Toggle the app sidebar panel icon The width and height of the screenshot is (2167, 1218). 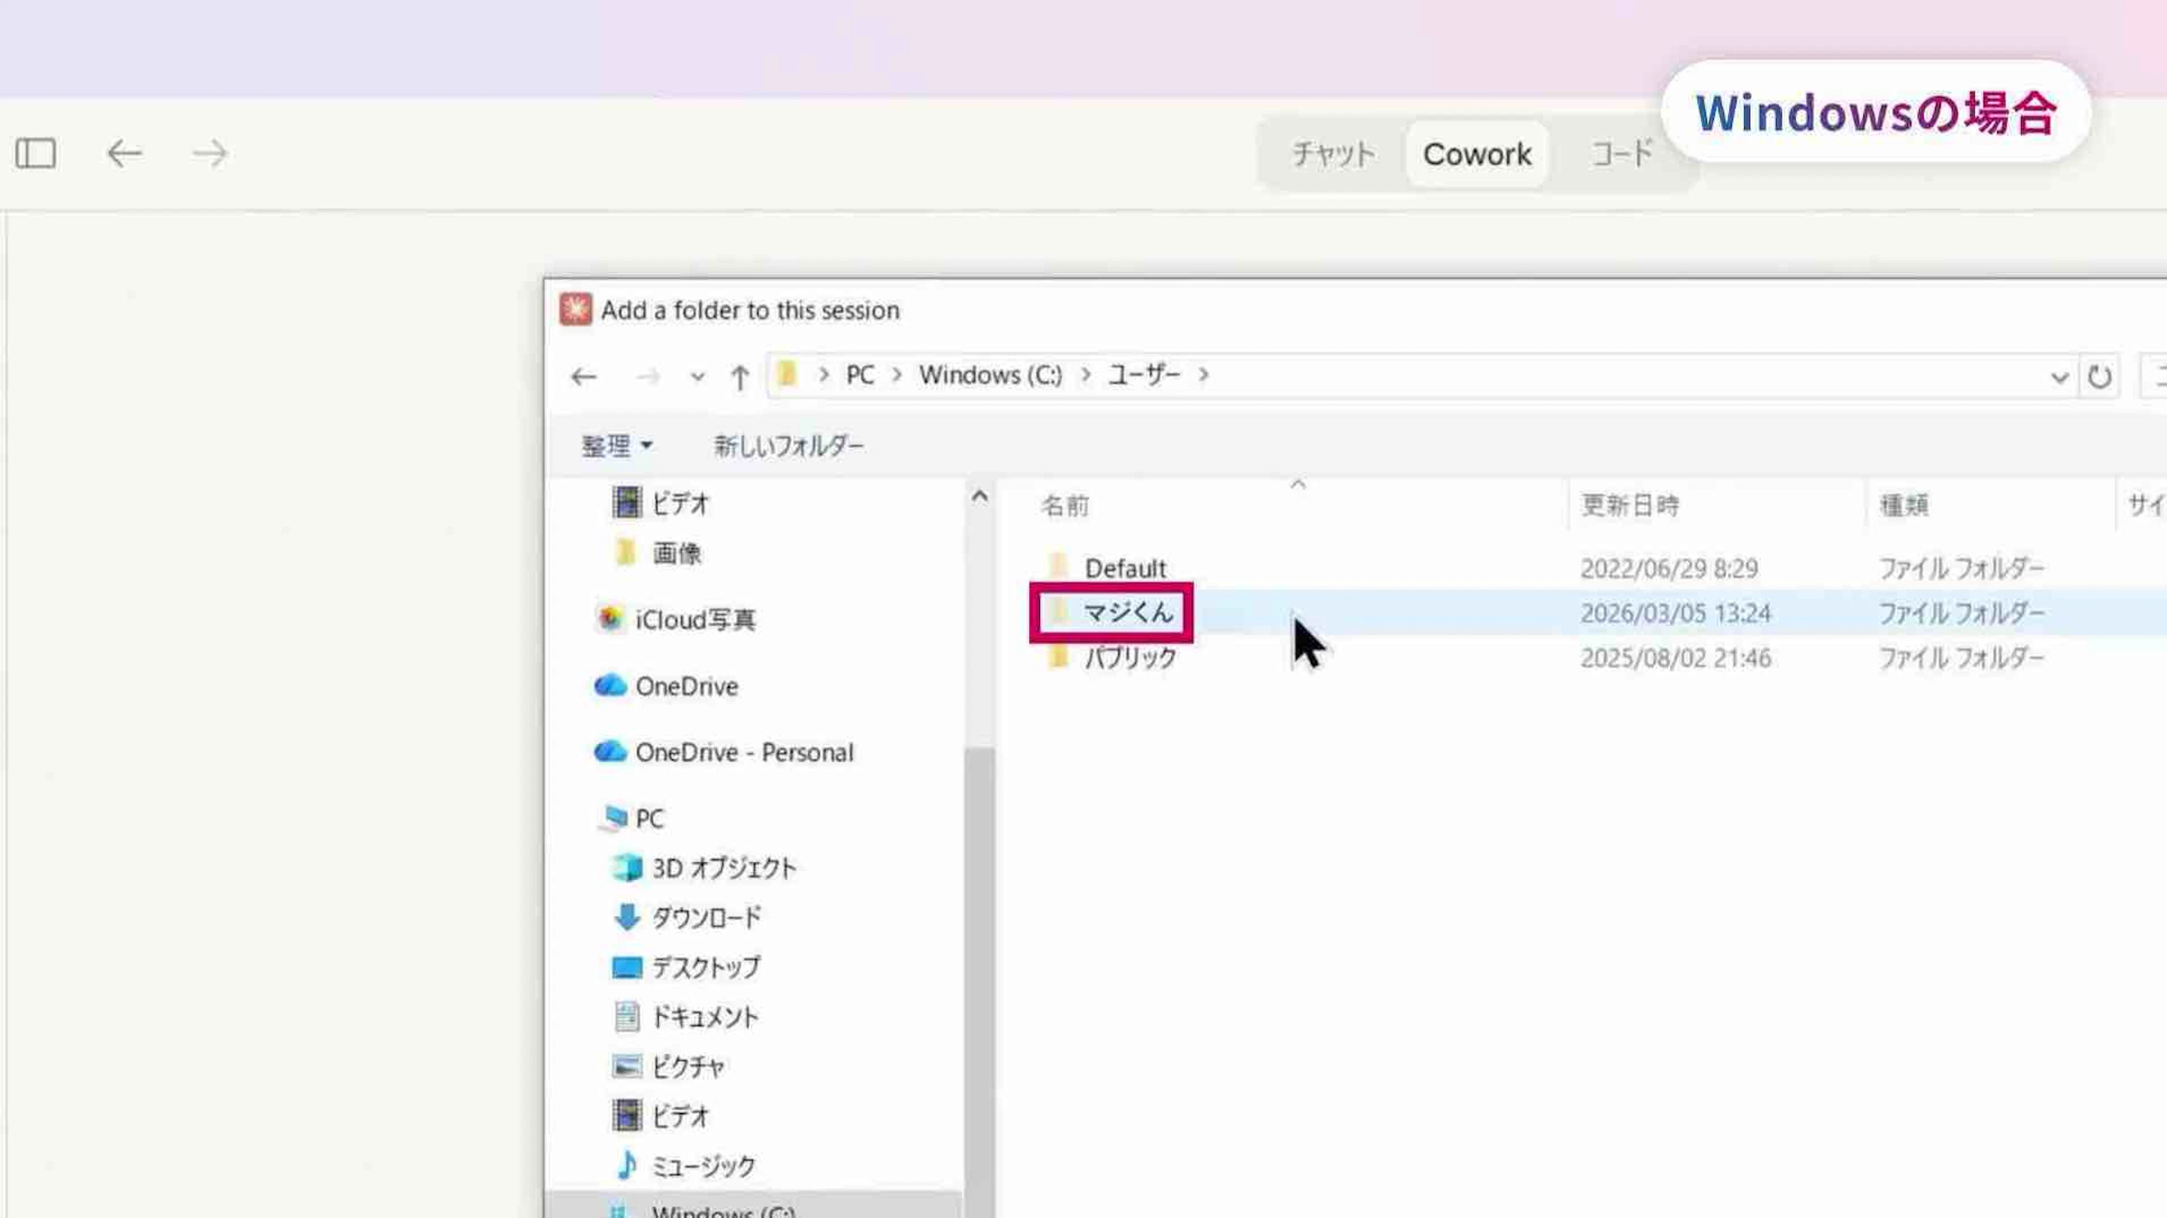click(x=36, y=154)
